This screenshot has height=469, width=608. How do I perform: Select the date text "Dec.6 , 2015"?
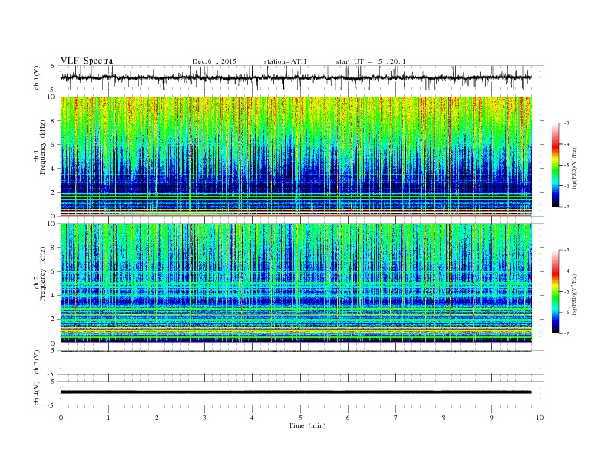tap(214, 61)
